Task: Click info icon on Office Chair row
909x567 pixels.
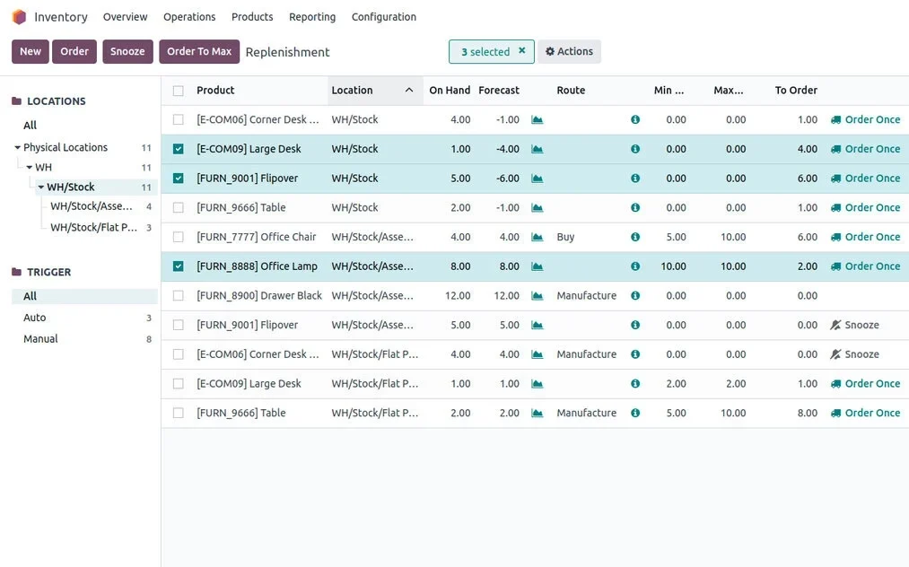Action: click(635, 237)
